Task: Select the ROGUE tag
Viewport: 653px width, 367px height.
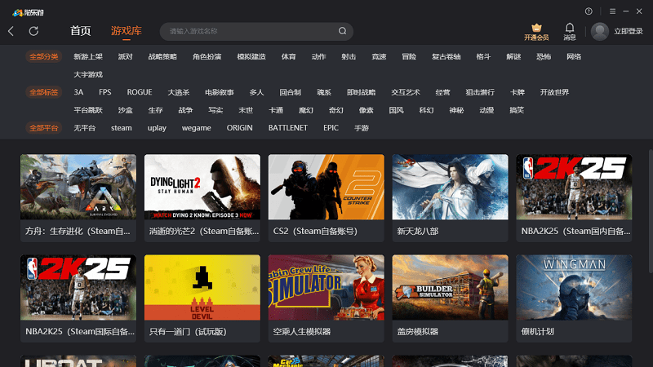Action: [140, 92]
